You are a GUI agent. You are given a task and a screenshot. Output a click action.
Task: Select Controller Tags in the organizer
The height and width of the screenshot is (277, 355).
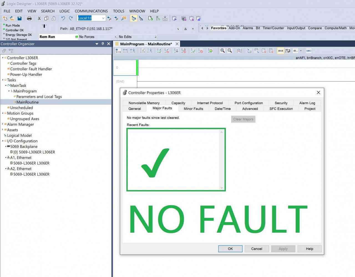[23, 63]
